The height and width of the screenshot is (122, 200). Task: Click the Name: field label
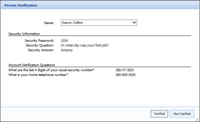[x=49, y=23]
